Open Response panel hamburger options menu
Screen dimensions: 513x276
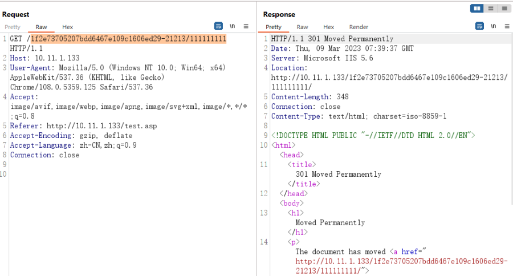pos(507,26)
